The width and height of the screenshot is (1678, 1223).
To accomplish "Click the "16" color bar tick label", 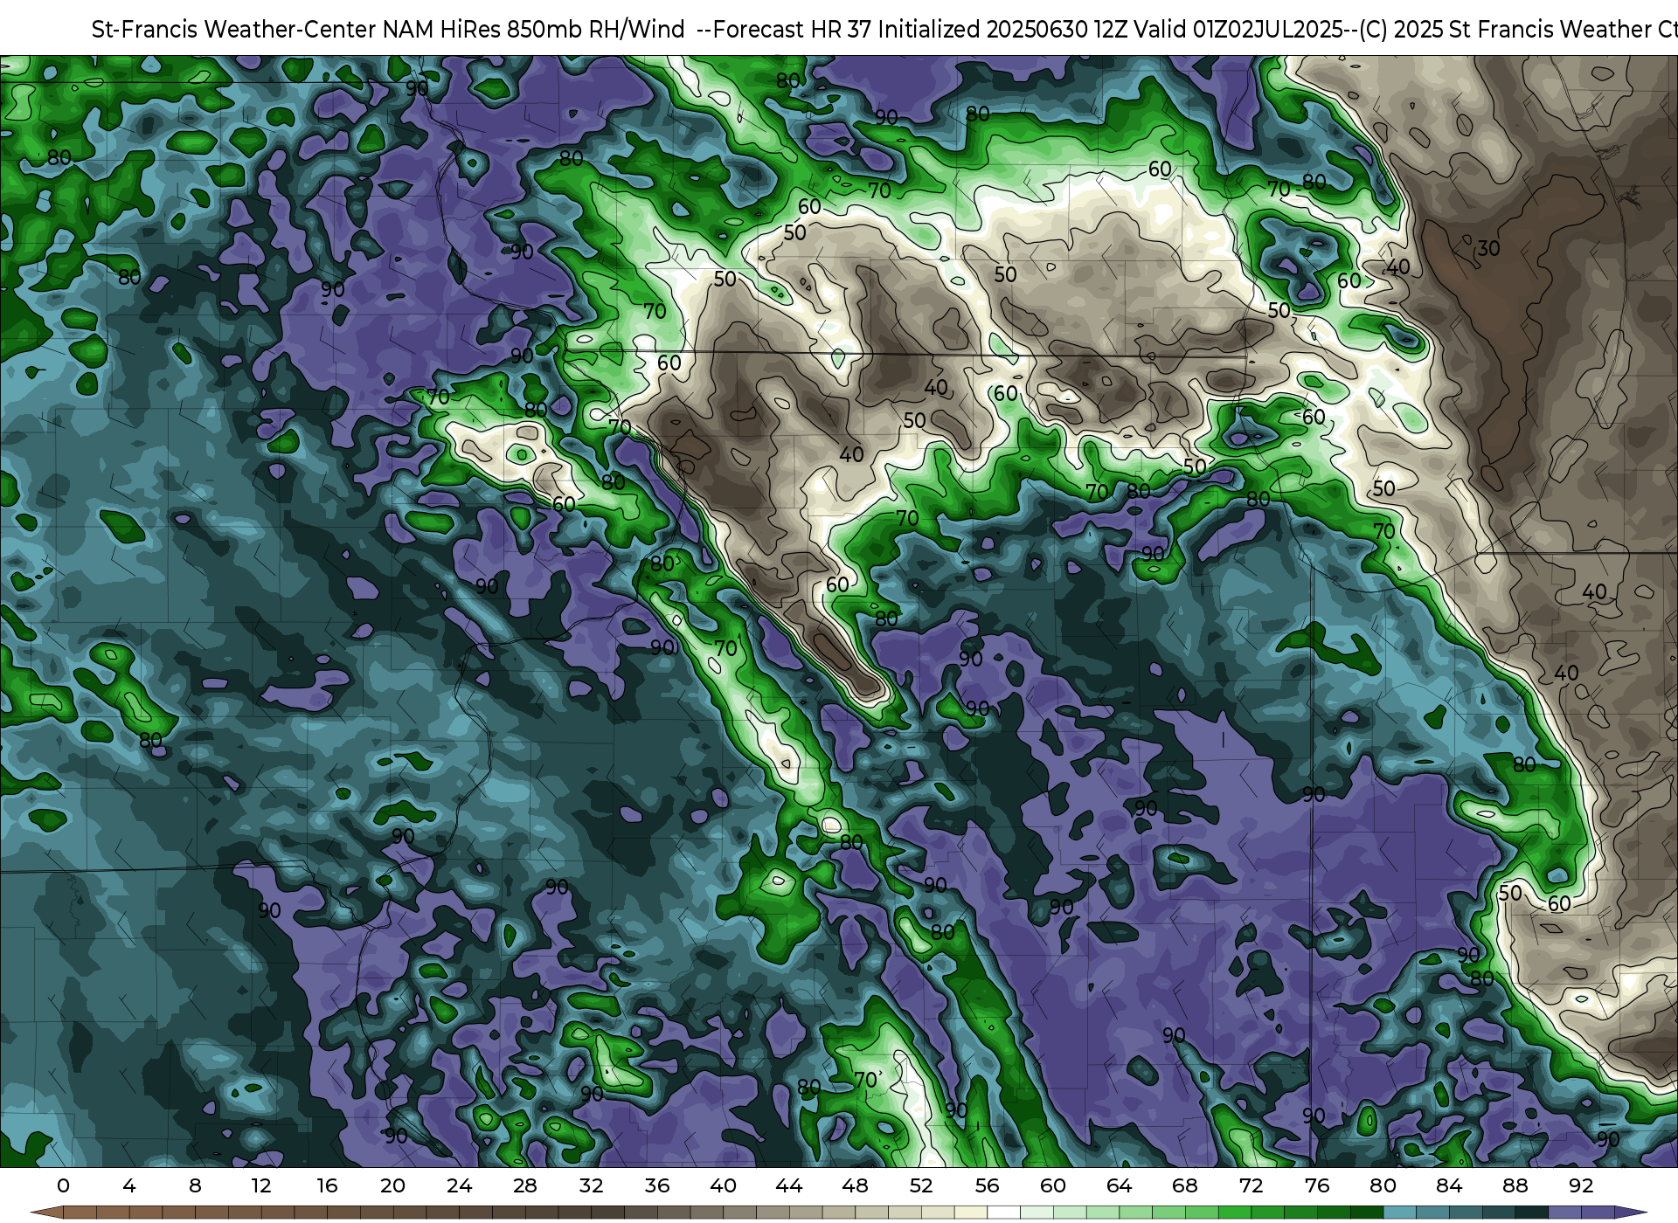I will pyautogui.click(x=327, y=1185).
